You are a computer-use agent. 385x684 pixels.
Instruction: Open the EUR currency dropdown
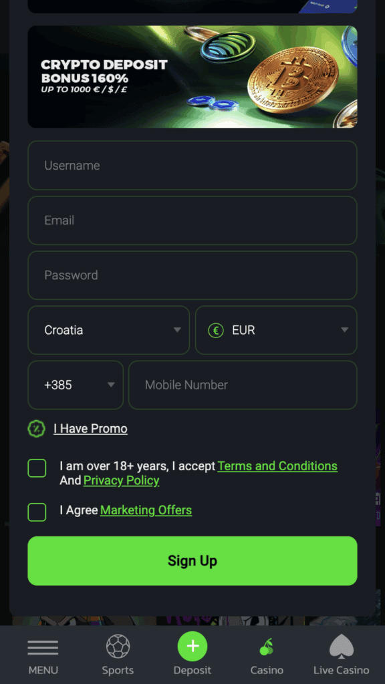(x=276, y=330)
